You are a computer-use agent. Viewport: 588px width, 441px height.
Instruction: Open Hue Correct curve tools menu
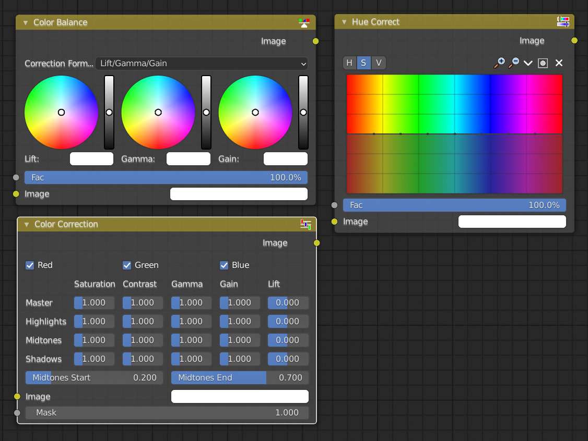pyautogui.click(x=528, y=63)
